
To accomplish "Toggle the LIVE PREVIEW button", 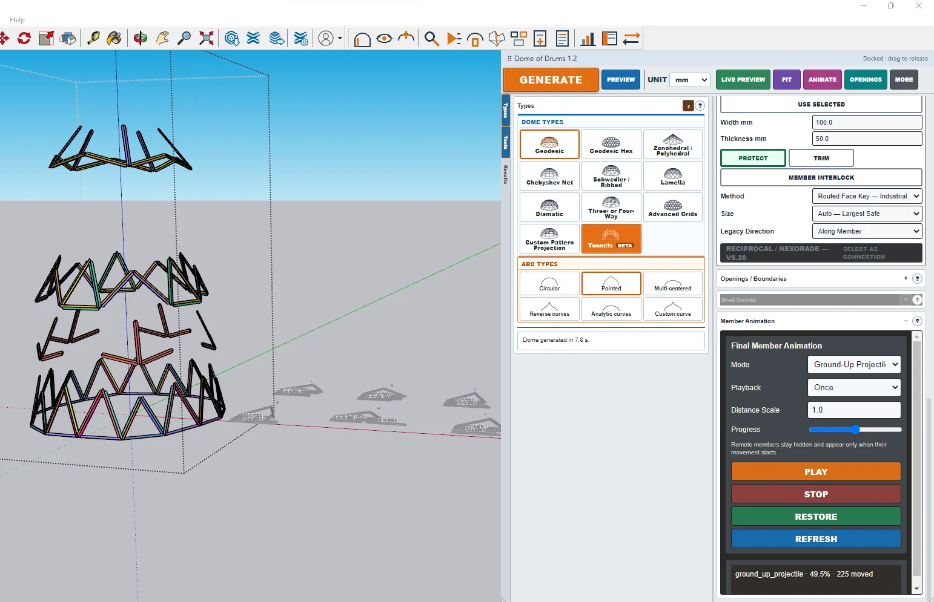I will pyautogui.click(x=743, y=79).
